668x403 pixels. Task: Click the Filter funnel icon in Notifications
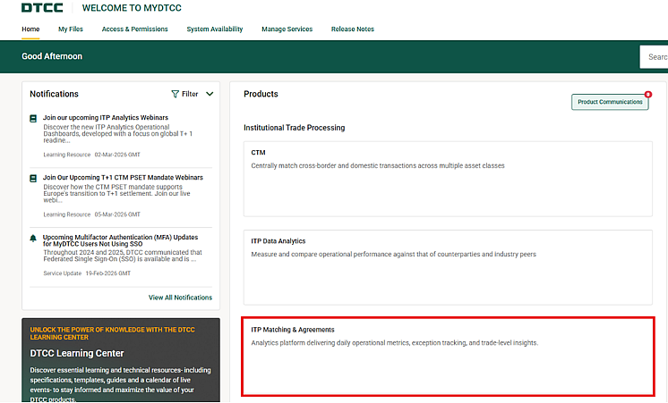pyautogui.click(x=176, y=94)
